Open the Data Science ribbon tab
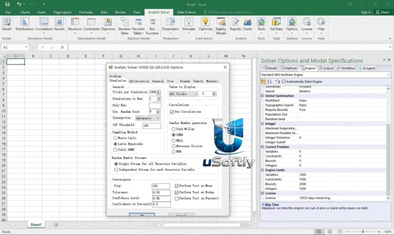Viewport: 394px width, 235px height. coord(186,12)
